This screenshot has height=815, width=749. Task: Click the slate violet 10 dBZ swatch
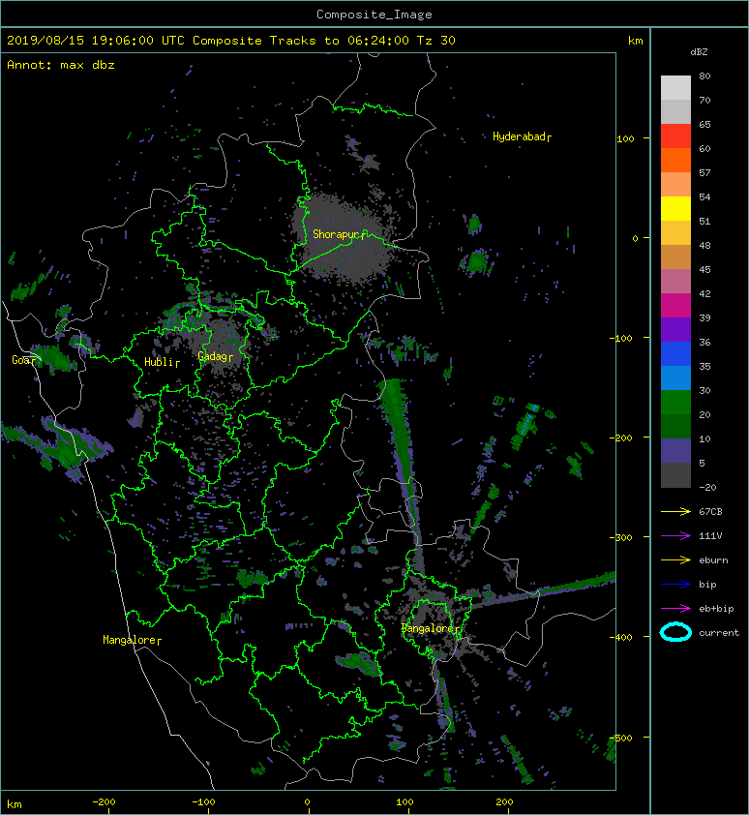pyautogui.click(x=675, y=451)
